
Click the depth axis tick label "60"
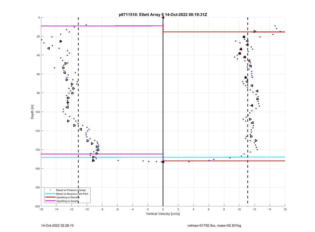38,74
